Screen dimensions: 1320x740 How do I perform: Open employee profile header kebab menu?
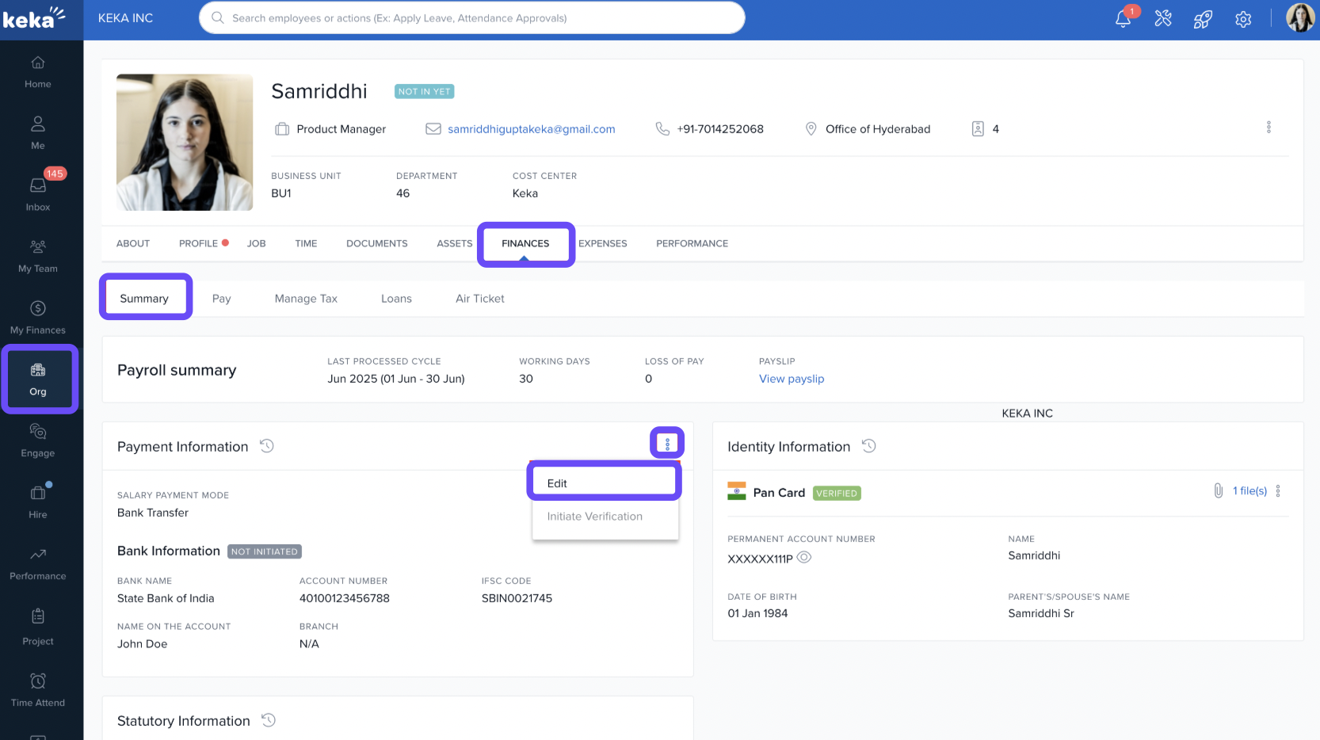pos(1268,128)
